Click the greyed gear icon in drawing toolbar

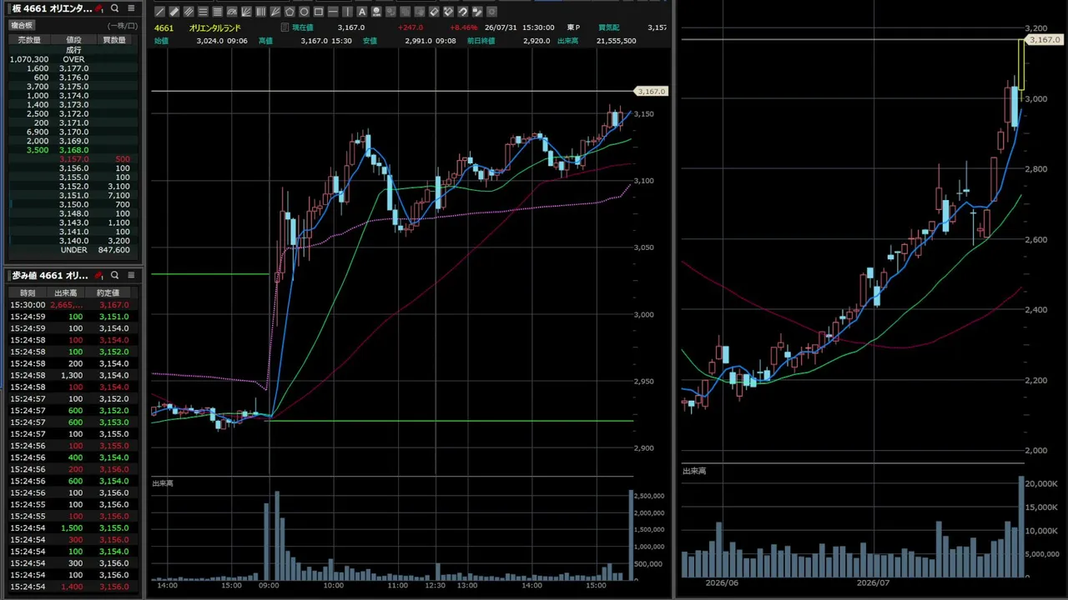[x=491, y=12]
